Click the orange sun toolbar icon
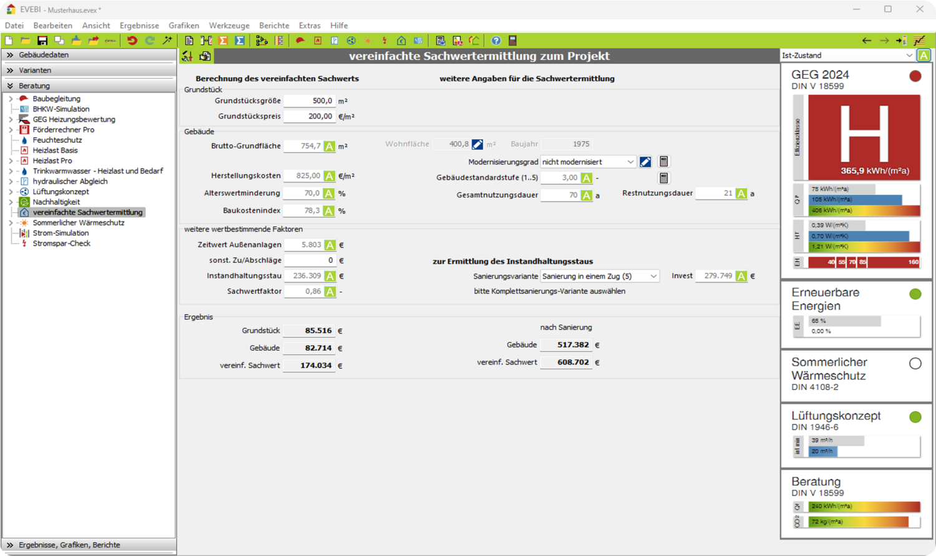The image size is (936, 556). (x=368, y=41)
